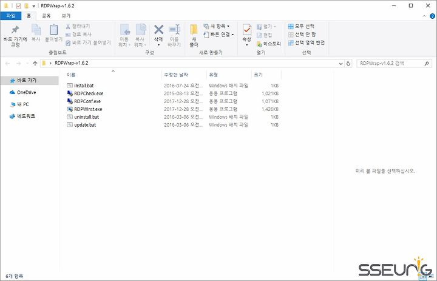Click properties checkmark in quick access toolbar
The height and width of the screenshot is (281, 437).
point(18,5)
